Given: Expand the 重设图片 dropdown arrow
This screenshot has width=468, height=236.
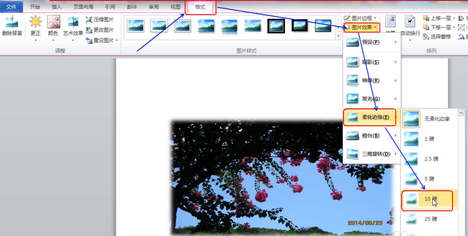Looking at the screenshot, I should [117, 40].
